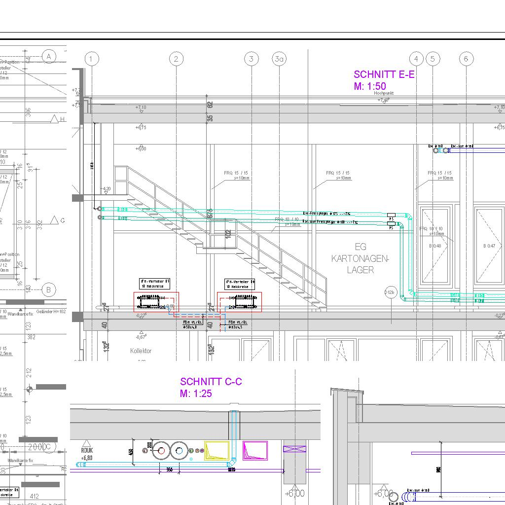Click the yellow duct cross-section symbol
This screenshot has width=505, height=505.
(x=216, y=451)
